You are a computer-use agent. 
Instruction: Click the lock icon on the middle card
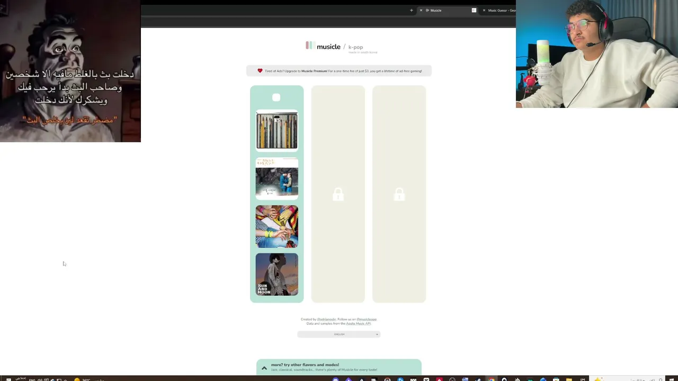point(338,194)
